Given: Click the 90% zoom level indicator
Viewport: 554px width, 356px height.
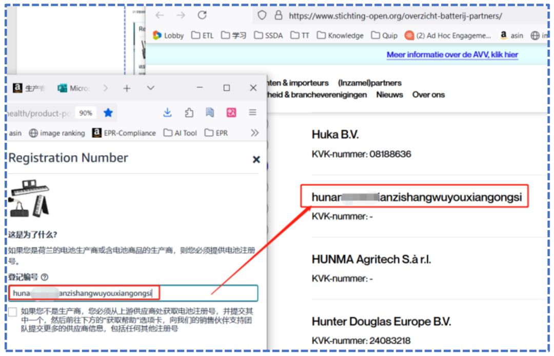Looking at the screenshot, I should point(86,112).
